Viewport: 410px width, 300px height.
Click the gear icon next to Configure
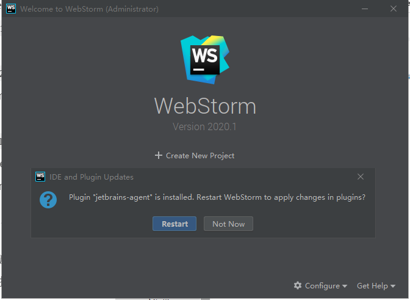[298, 285]
